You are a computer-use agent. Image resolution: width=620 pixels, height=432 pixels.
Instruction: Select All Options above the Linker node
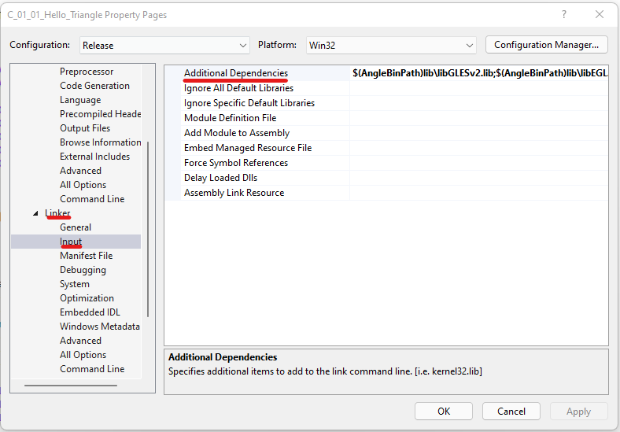[83, 185]
